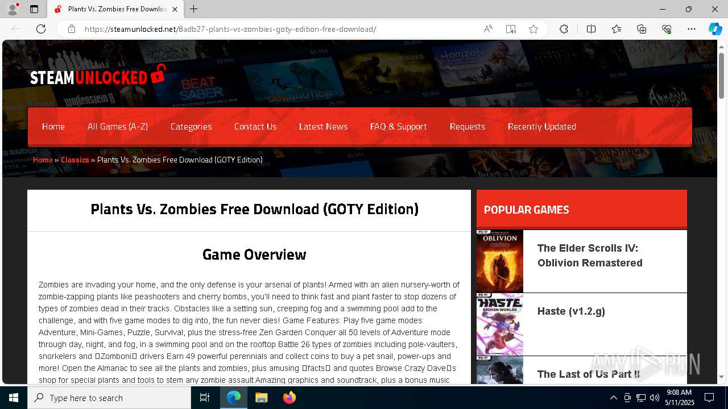Open All Games (A-Z) page
The height and width of the screenshot is (409, 728).
[118, 127]
